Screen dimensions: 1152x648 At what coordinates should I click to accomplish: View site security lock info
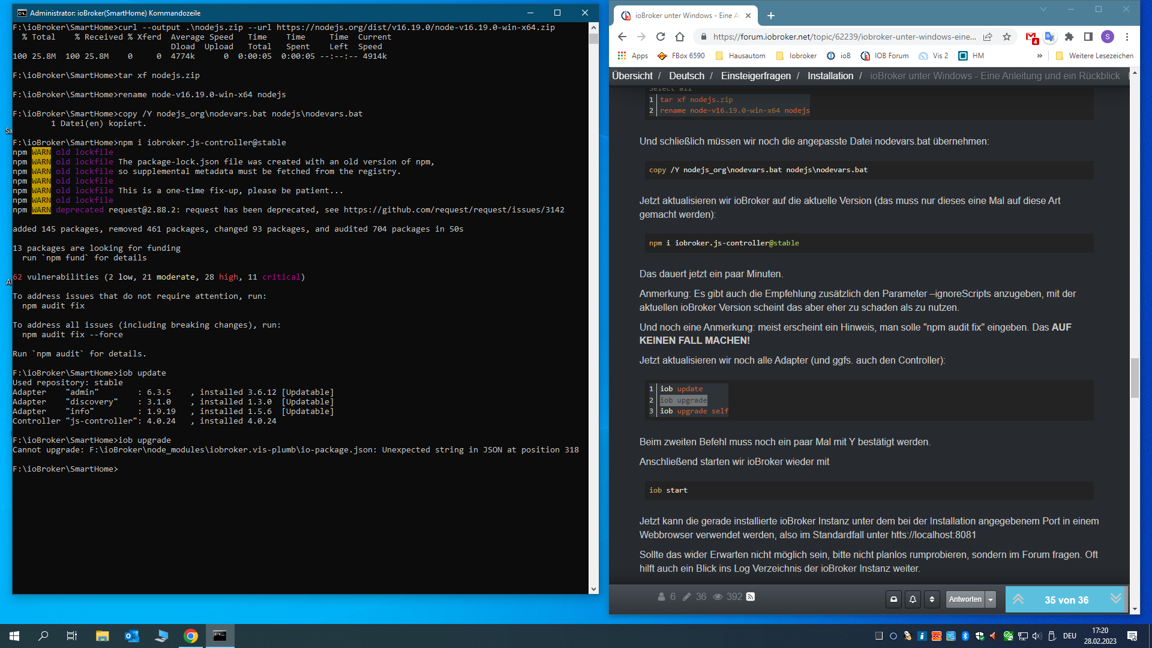coord(703,37)
